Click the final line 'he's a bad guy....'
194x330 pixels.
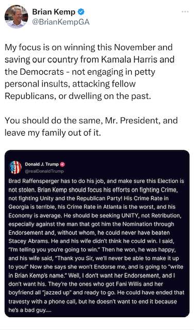29,310
